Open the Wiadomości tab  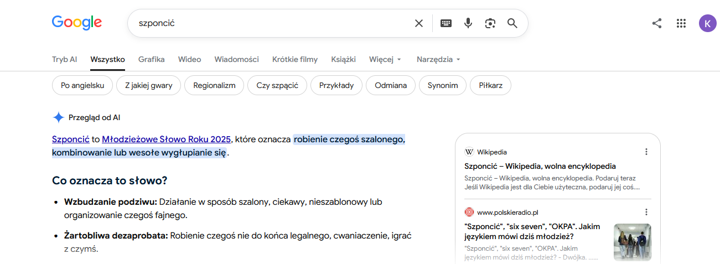237,59
